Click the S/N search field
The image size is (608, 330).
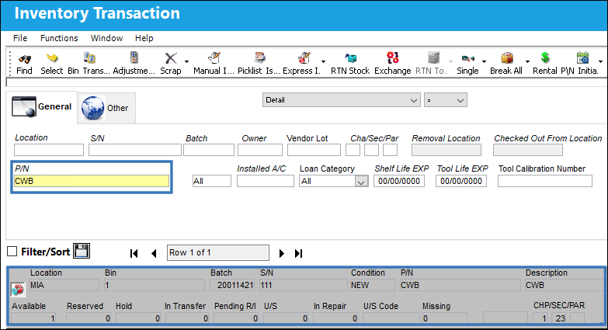tap(135, 150)
